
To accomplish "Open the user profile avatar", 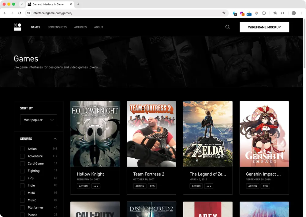I will [294, 13].
